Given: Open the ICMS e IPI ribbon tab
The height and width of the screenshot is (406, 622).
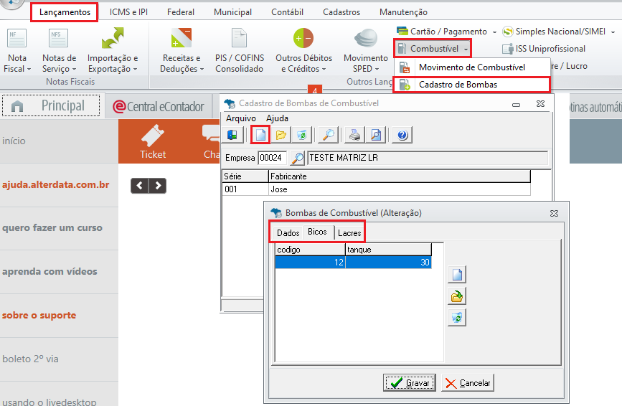Looking at the screenshot, I should 128,12.
